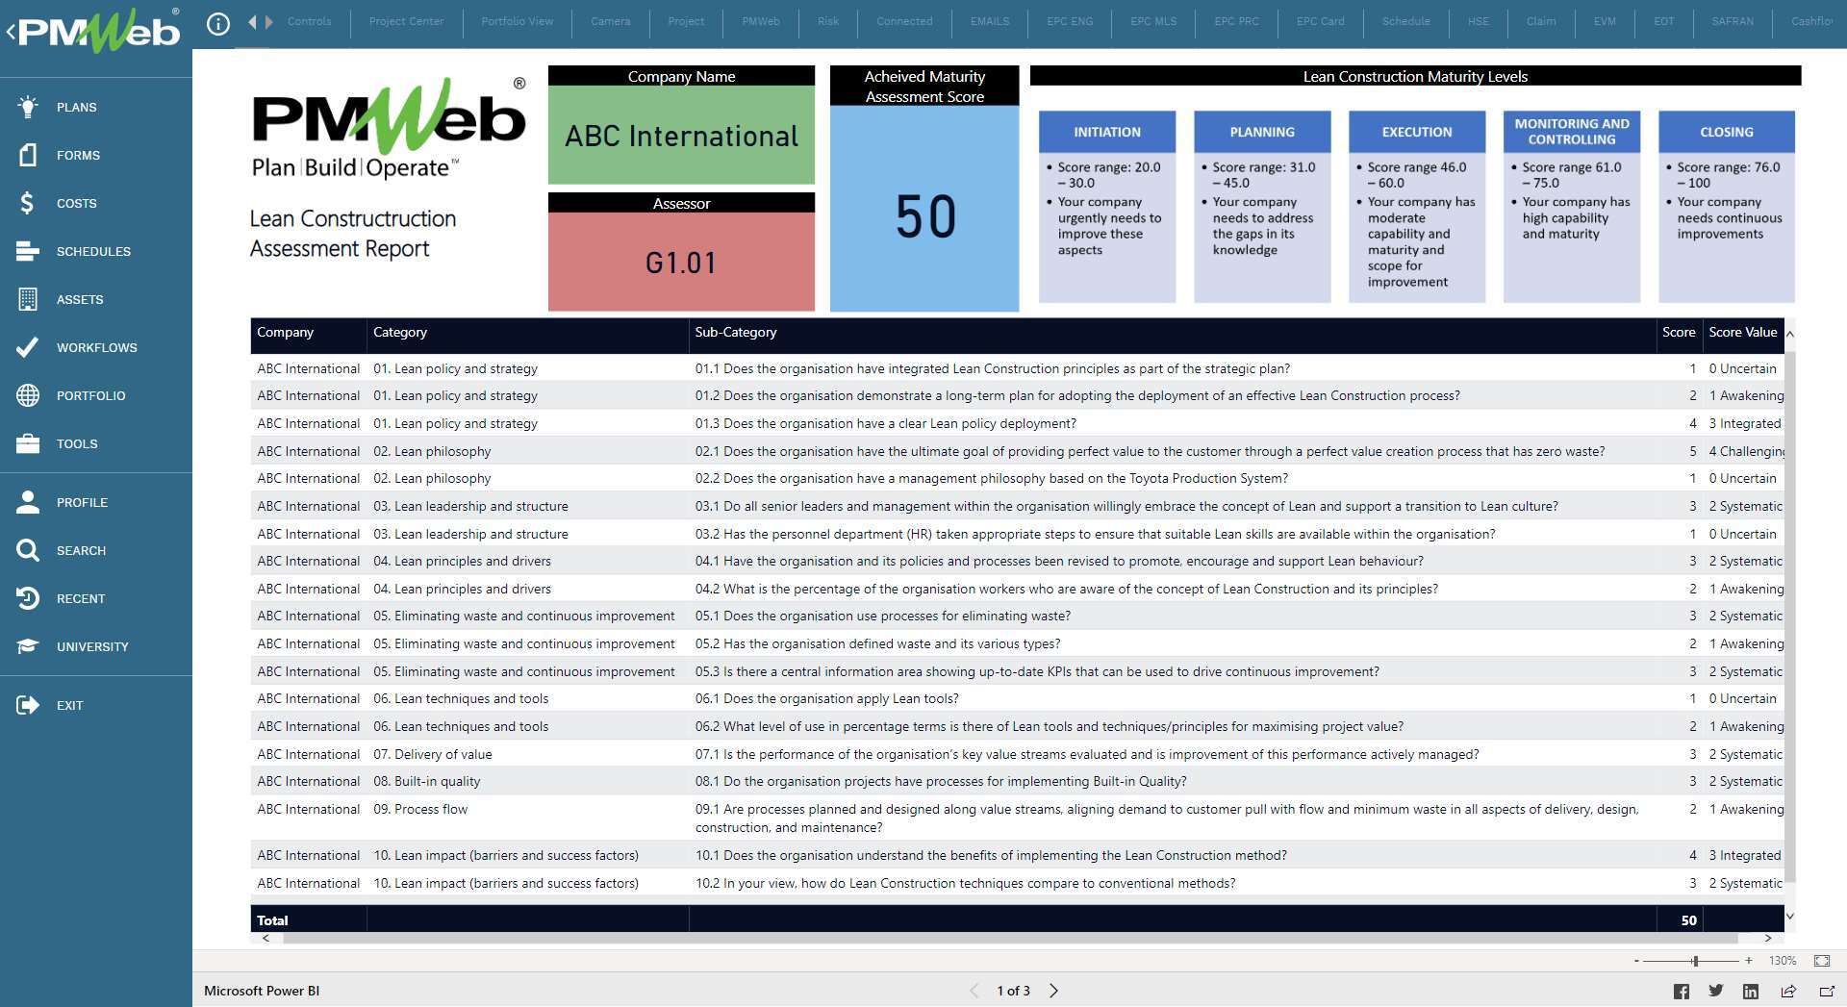1847x1007 pixels.
Task: Open report in full screen mode icon
Action: 1827,991
